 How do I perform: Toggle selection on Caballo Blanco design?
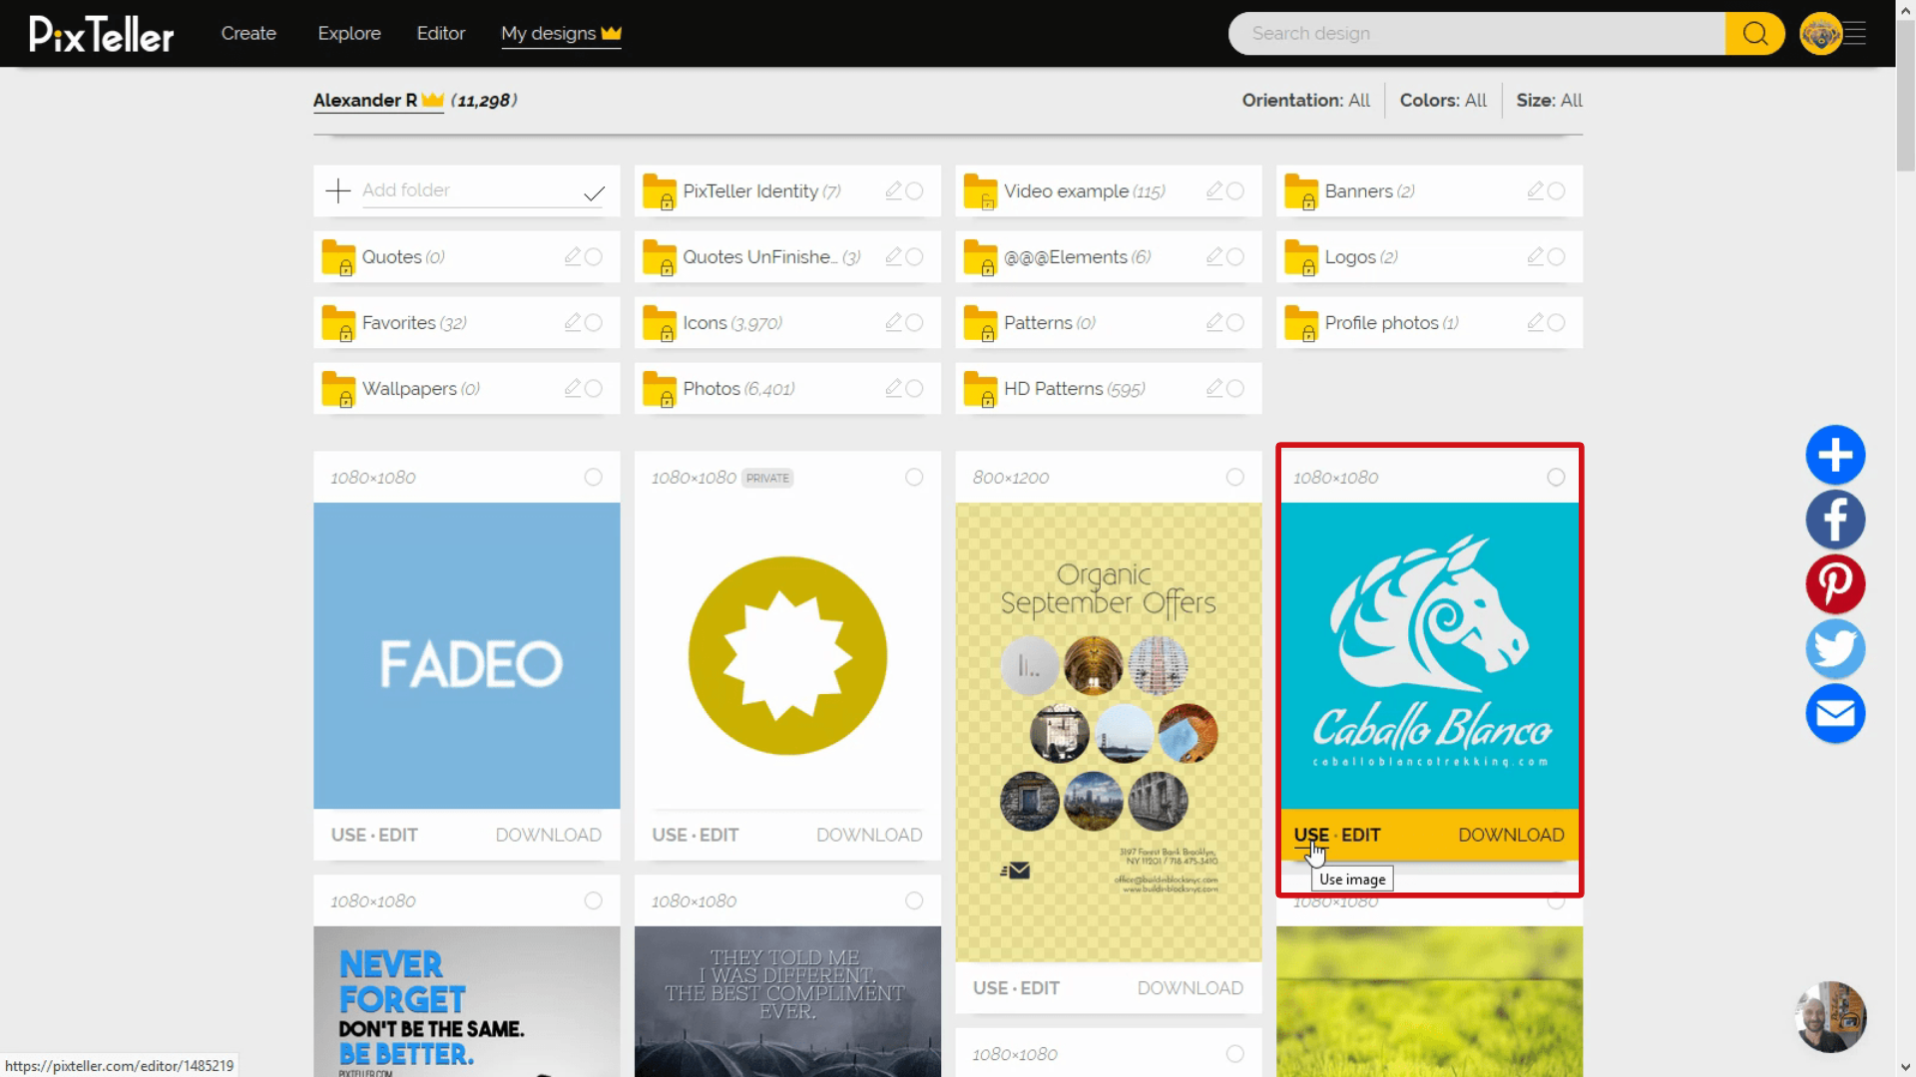pos(1556,478)
